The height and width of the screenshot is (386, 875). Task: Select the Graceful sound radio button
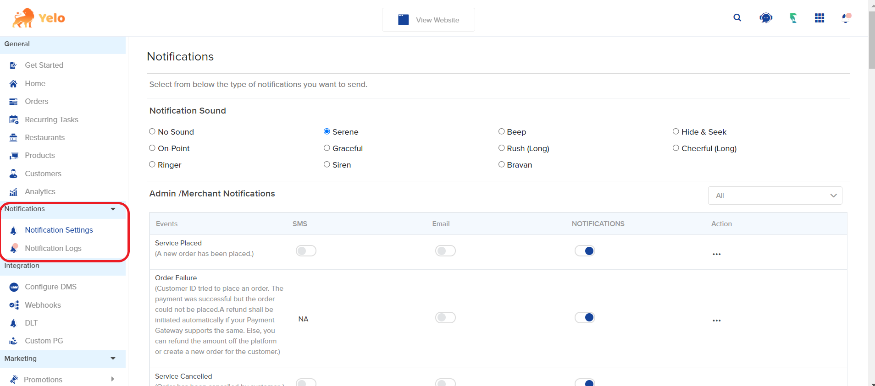click(x=327, y=148)
